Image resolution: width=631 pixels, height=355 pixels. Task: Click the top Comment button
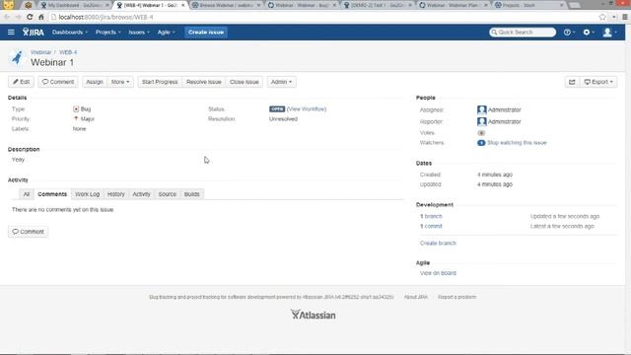[x=58, y=82]
